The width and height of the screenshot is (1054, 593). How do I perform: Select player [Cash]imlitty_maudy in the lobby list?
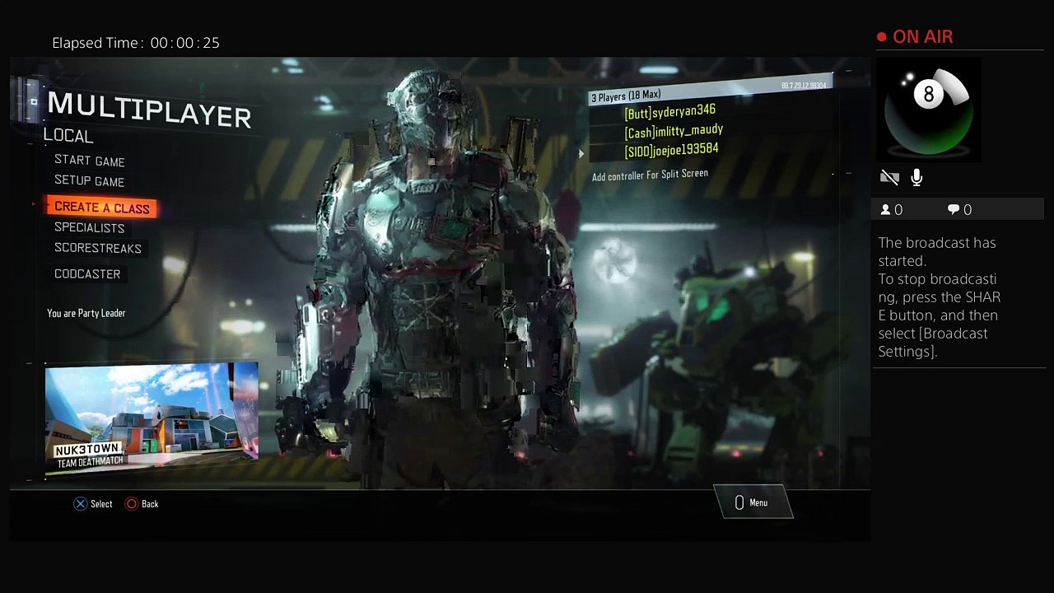pyautogui.click(x=674, y=131)
